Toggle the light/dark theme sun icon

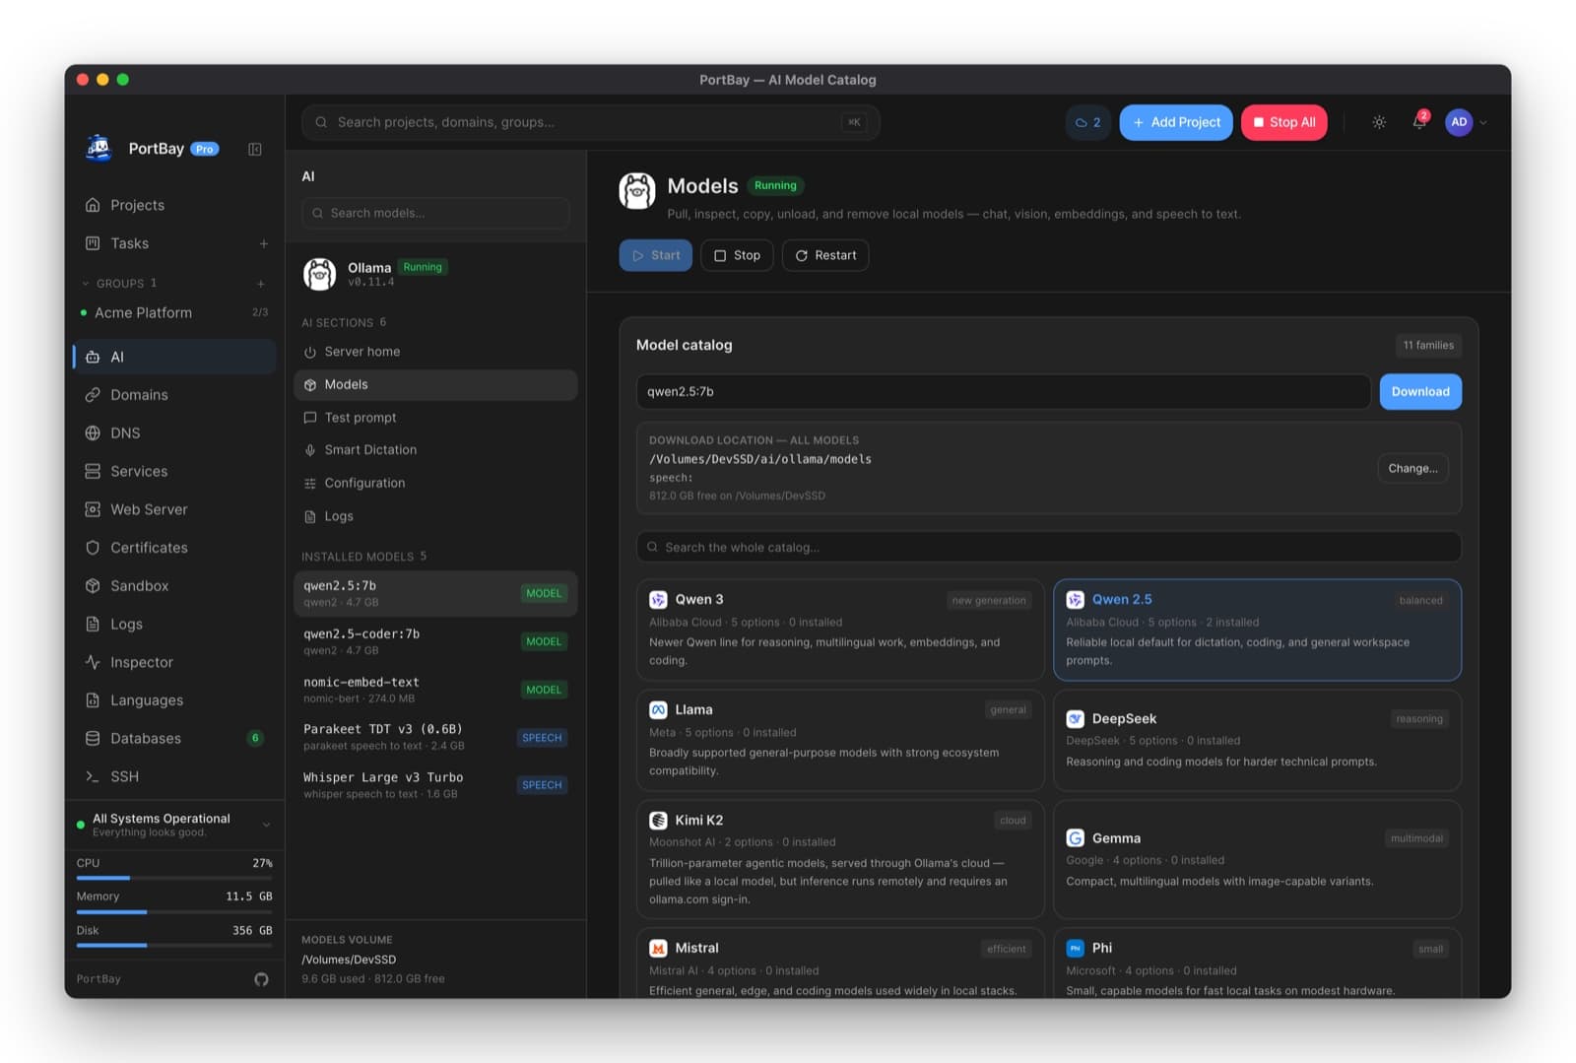(x=1379, y=122)
